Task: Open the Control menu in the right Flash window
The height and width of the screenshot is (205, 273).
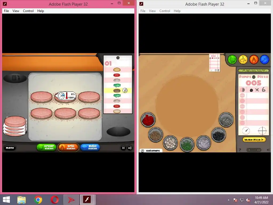Action: tap(165, 11)
